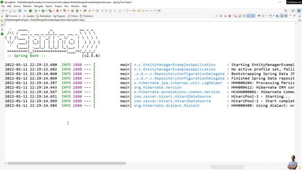Click the red Terminate square in Console toolbar
This screenshot has width=302, height=170.
230,16
